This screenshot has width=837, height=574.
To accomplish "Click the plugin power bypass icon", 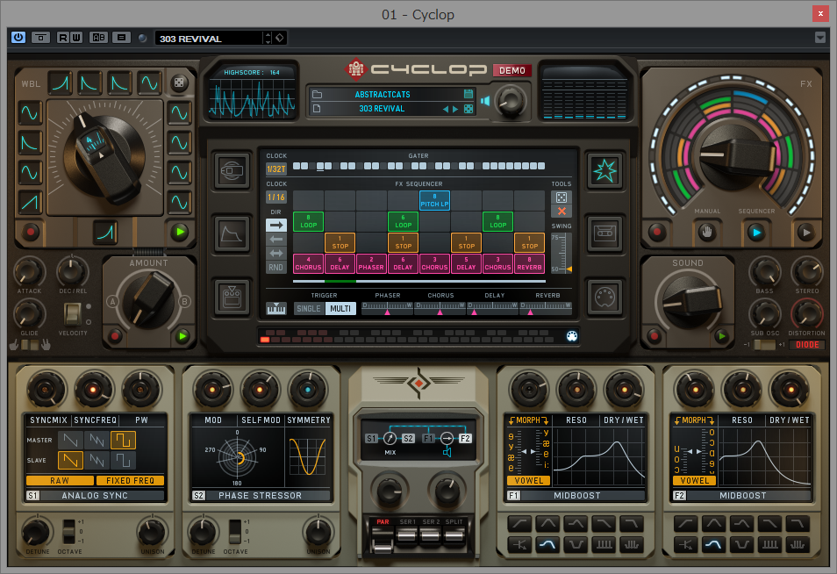I will point(18,38).
